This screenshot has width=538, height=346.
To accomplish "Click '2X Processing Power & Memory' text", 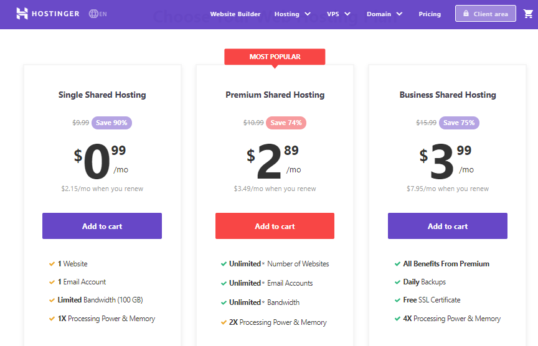I will (278, 322).
